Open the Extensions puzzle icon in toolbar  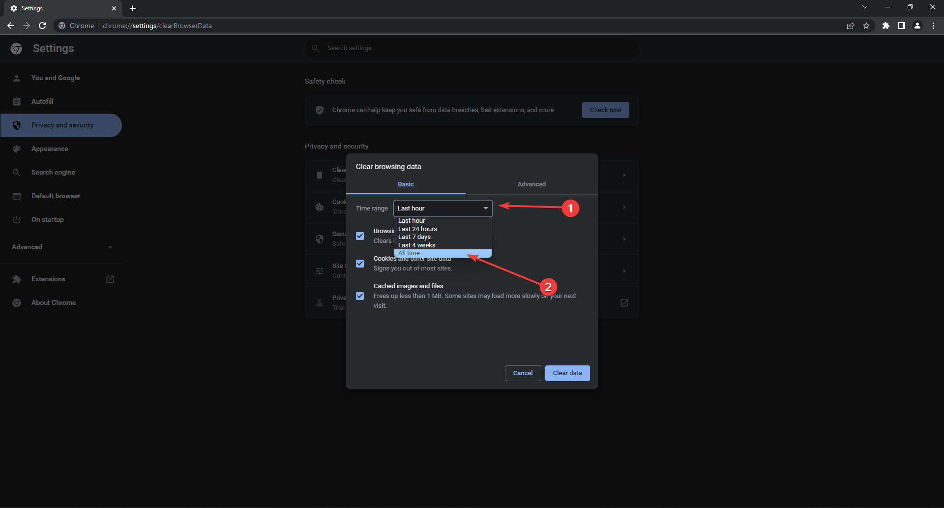(x=885, y=26)
